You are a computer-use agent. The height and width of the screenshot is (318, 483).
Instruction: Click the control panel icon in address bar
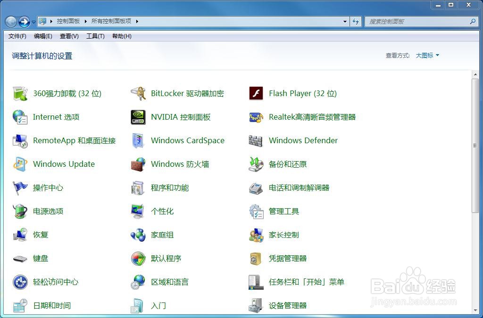point(42,22)
